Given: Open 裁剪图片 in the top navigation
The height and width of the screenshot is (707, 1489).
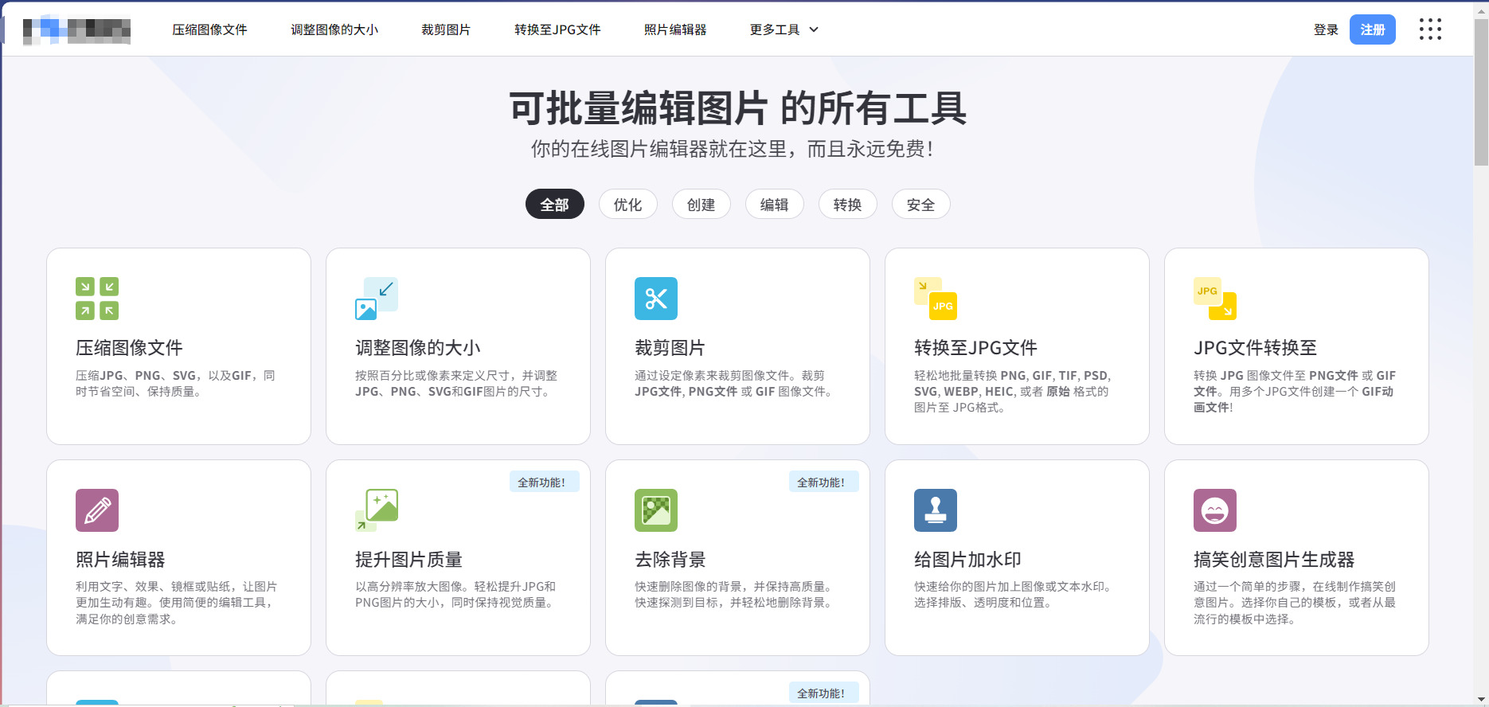Looking at the screenshot, I should (446, 29).
